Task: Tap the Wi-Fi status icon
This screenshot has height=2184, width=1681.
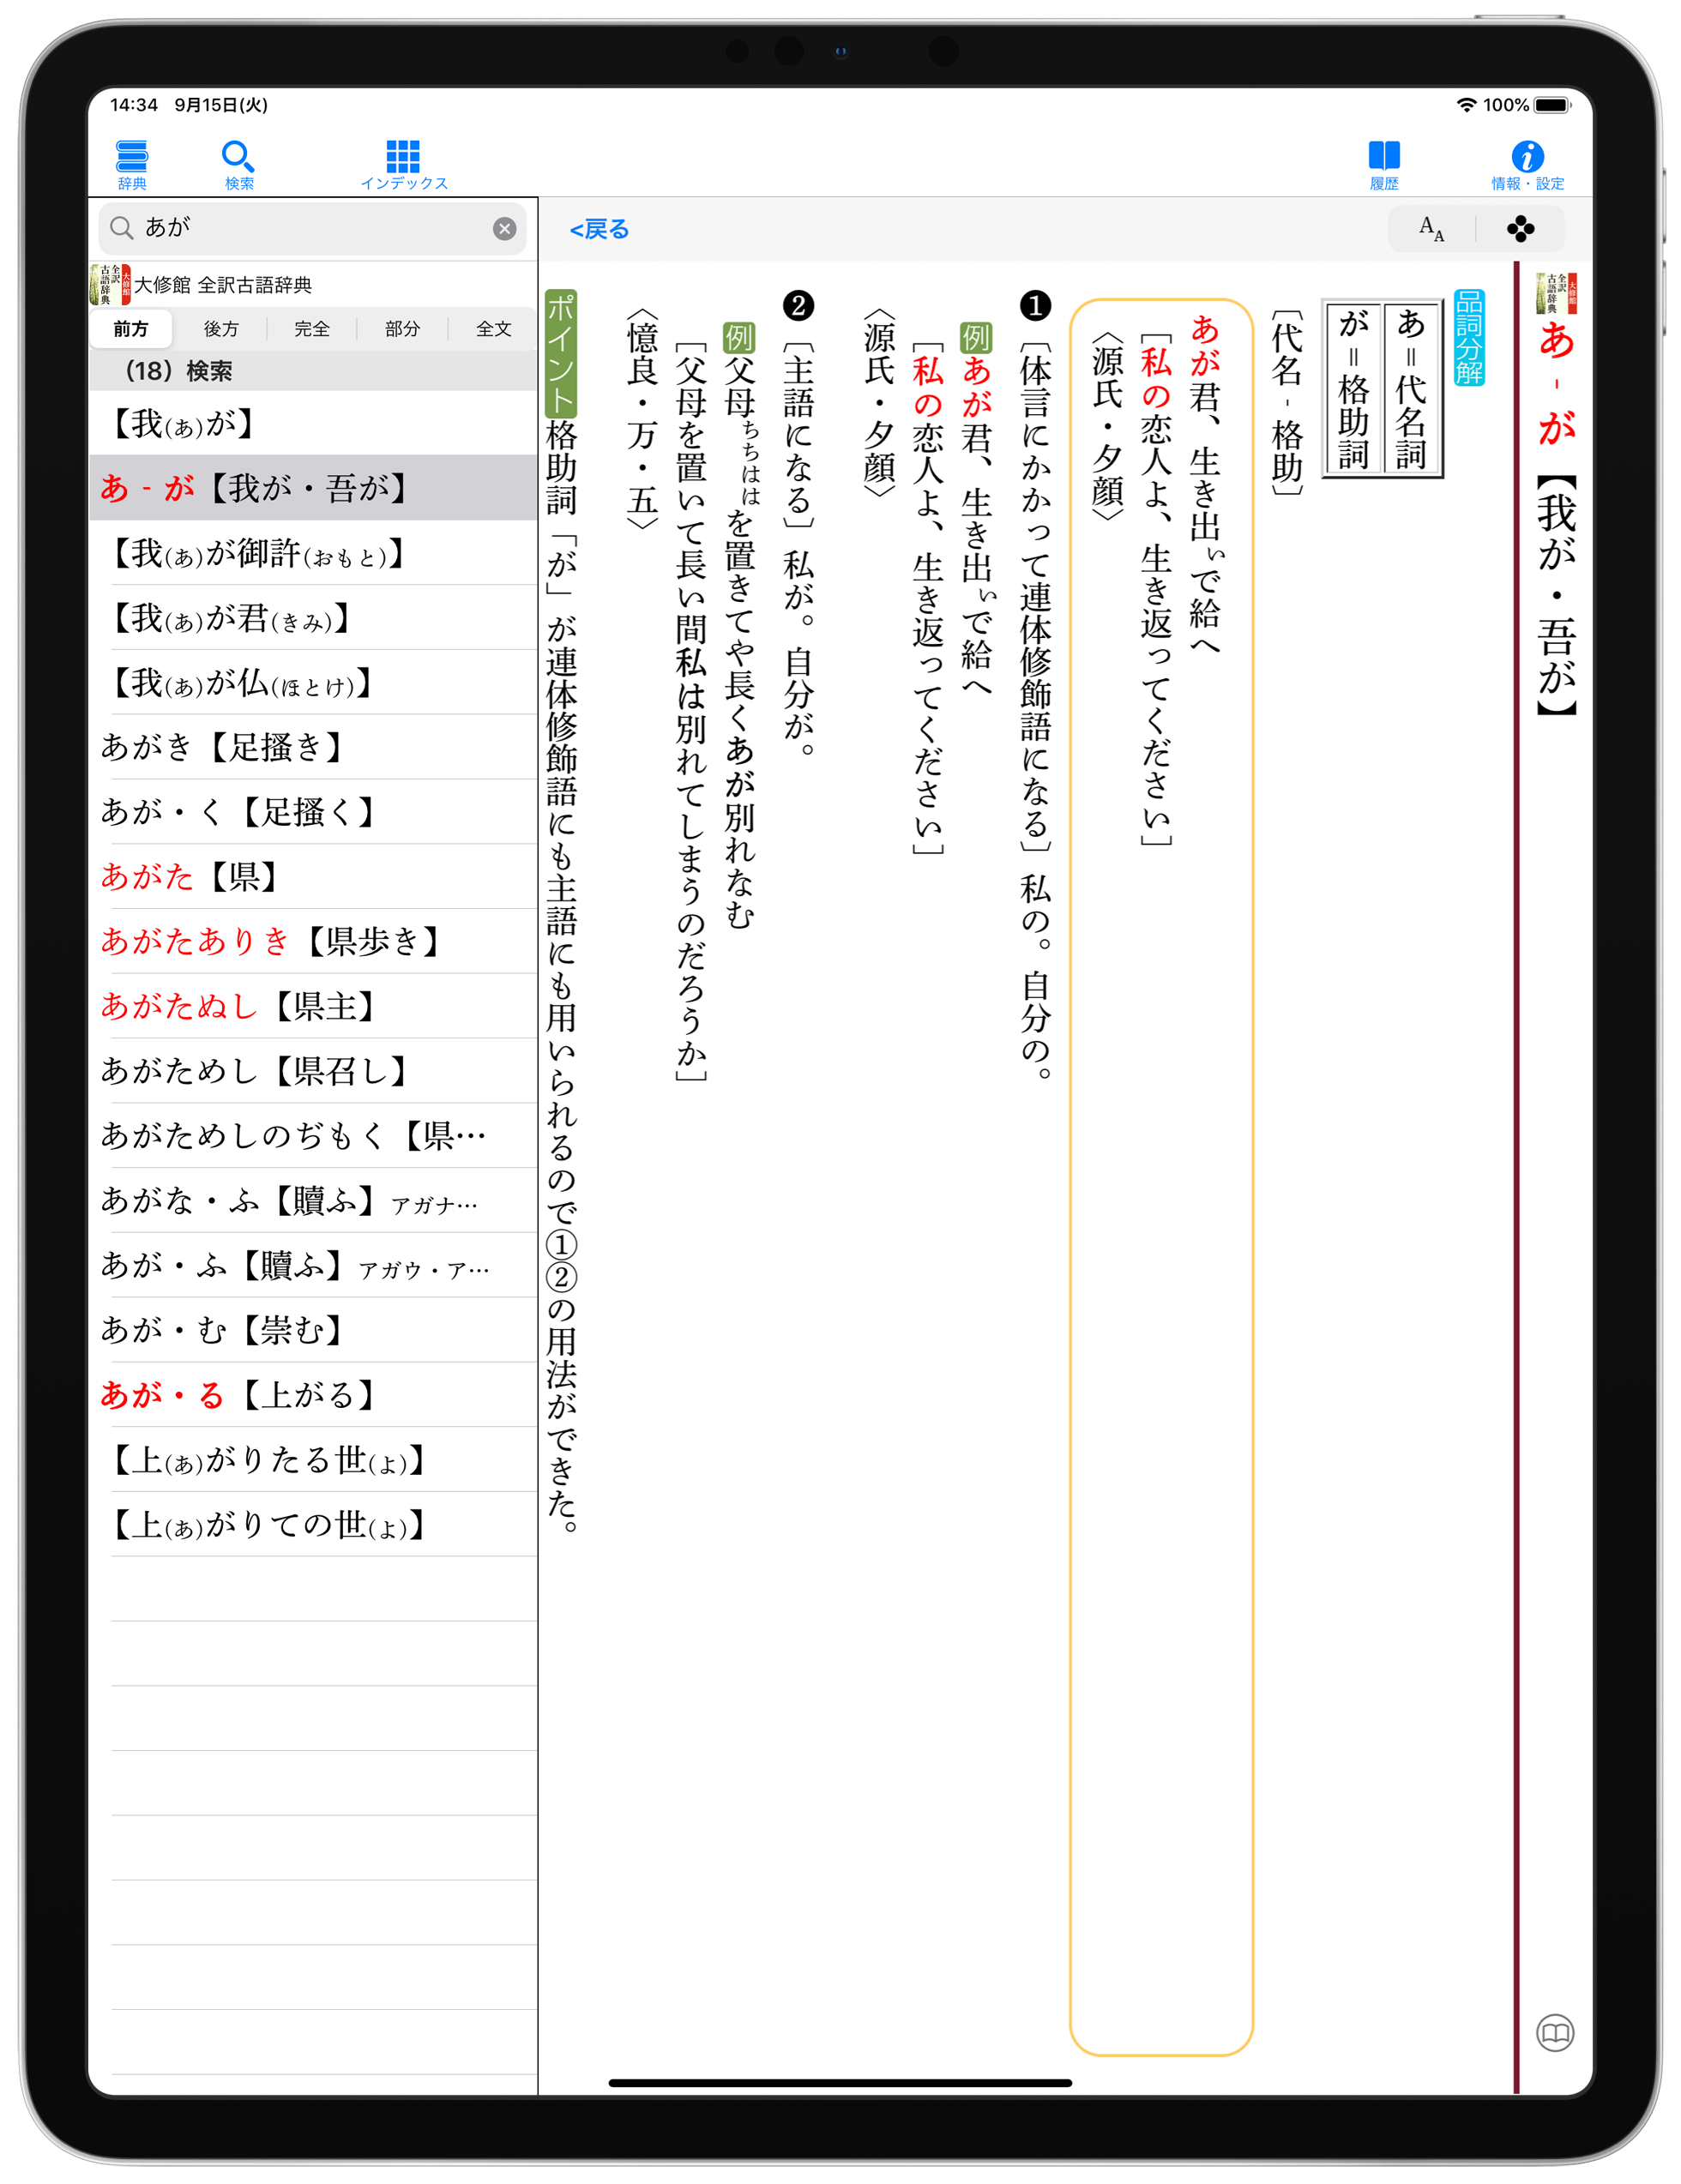Action: (x=1466, y=105)
